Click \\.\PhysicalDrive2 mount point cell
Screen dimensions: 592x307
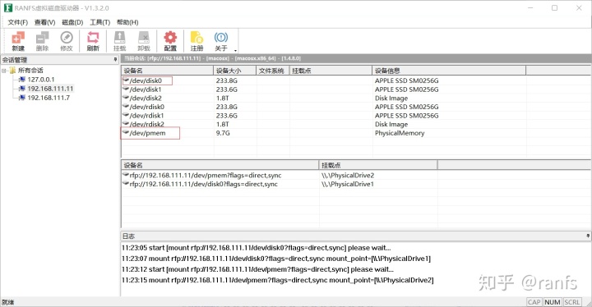pyautogui.click(x=348, y=176)
